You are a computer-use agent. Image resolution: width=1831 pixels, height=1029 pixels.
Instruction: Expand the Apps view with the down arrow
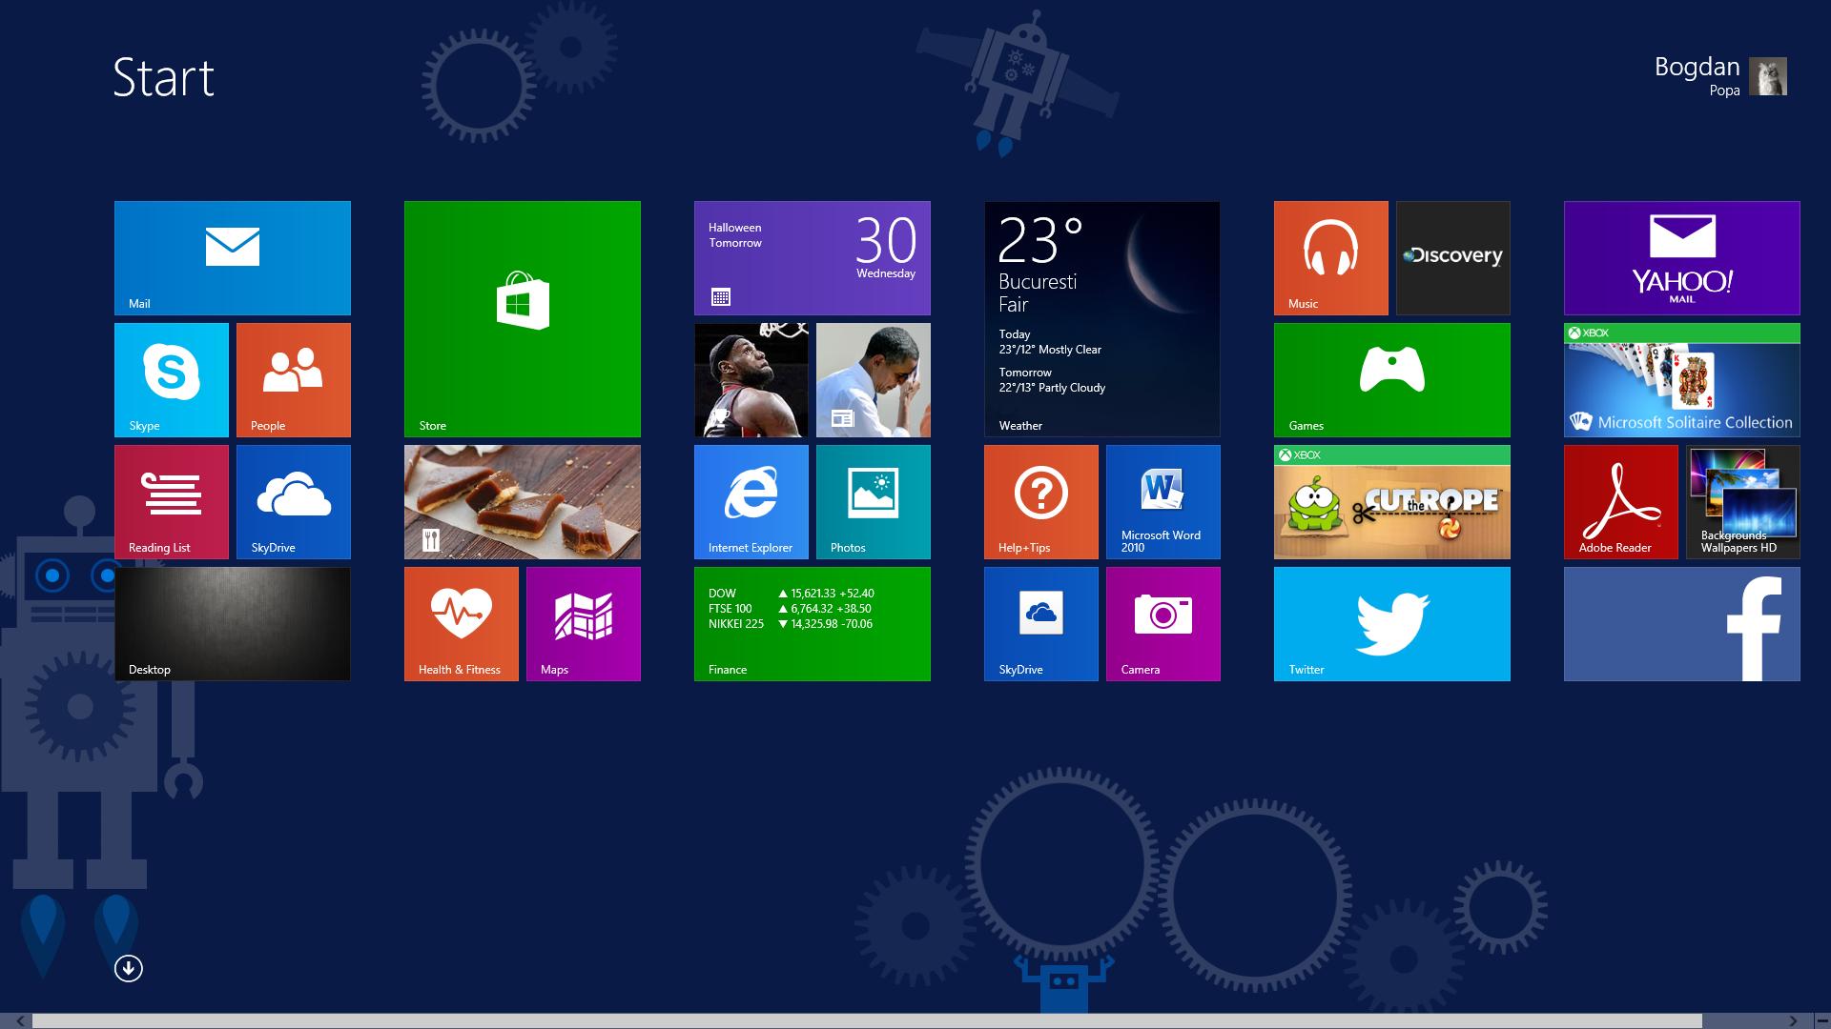127,967
